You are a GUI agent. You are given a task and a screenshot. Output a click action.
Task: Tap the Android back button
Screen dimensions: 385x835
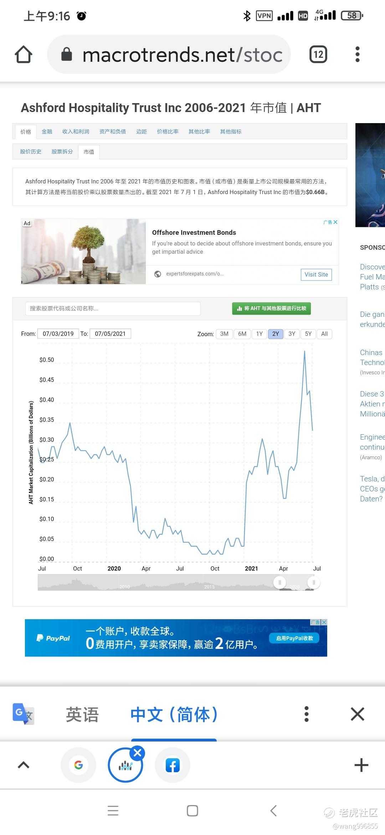click(x=273, y=811)
